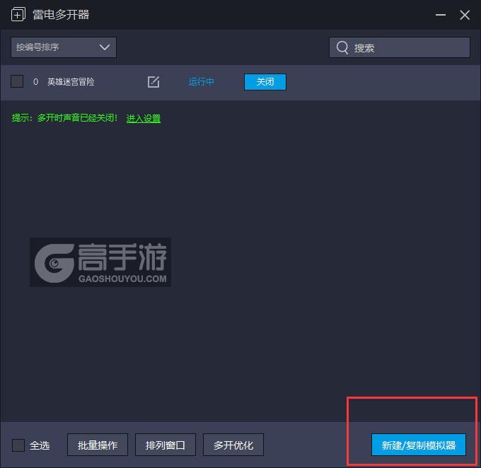Shut down the emulator with the blue 关闭 button
Image resolution: width=481 pixels, height=468 pixels.
click(x=265, y=82)
